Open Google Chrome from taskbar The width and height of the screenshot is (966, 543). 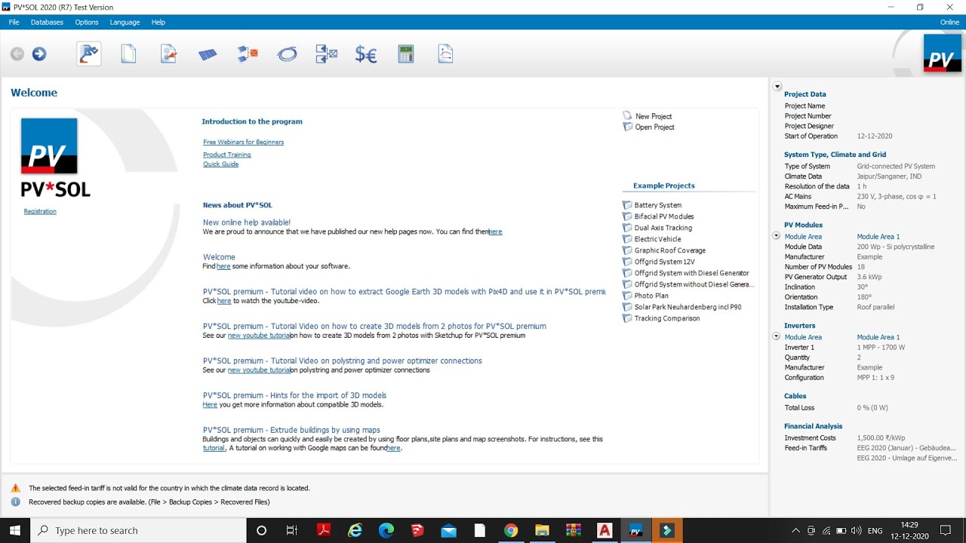pyautogui.click(x=511, y=530)
